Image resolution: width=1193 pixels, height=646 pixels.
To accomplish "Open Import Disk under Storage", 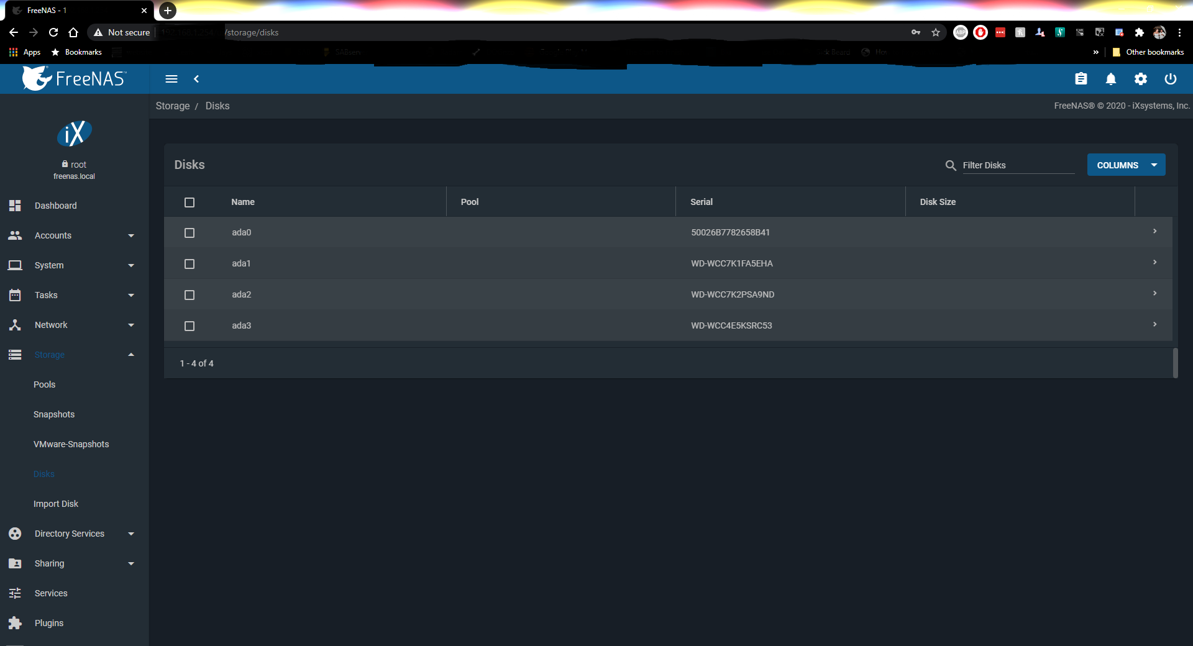I will [56, 504].
